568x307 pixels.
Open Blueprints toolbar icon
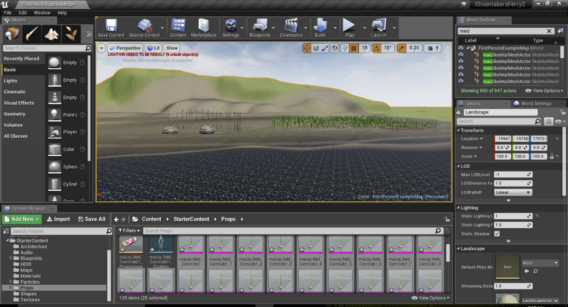pos(260,28)
